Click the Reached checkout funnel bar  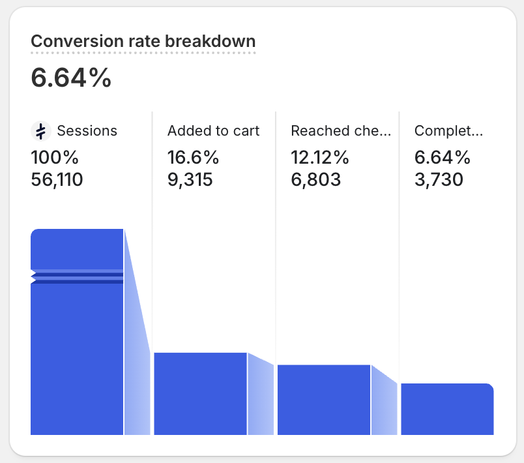click(324, 400)
